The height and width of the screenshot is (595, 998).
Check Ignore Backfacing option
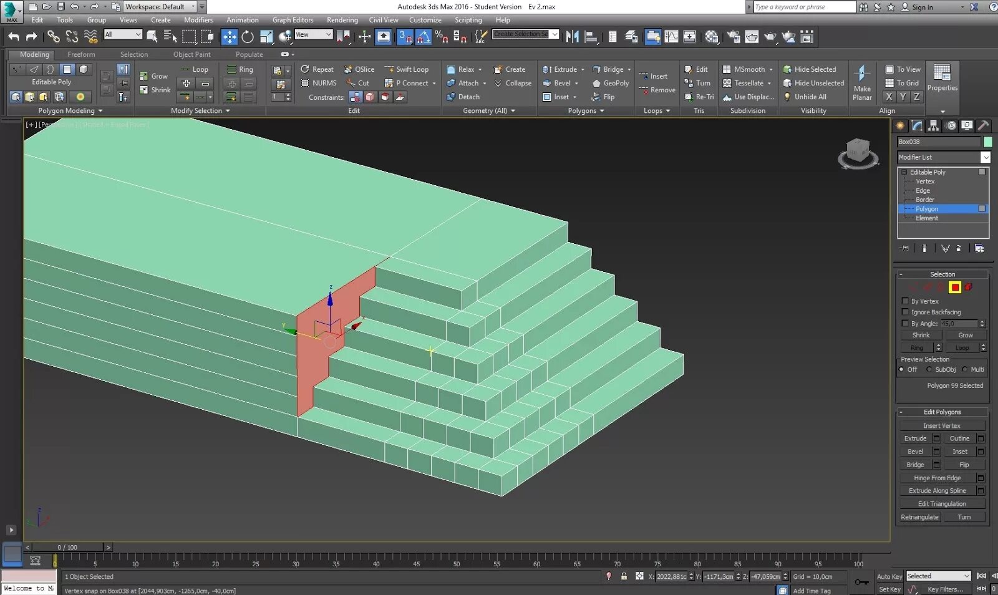pos(905,312)
